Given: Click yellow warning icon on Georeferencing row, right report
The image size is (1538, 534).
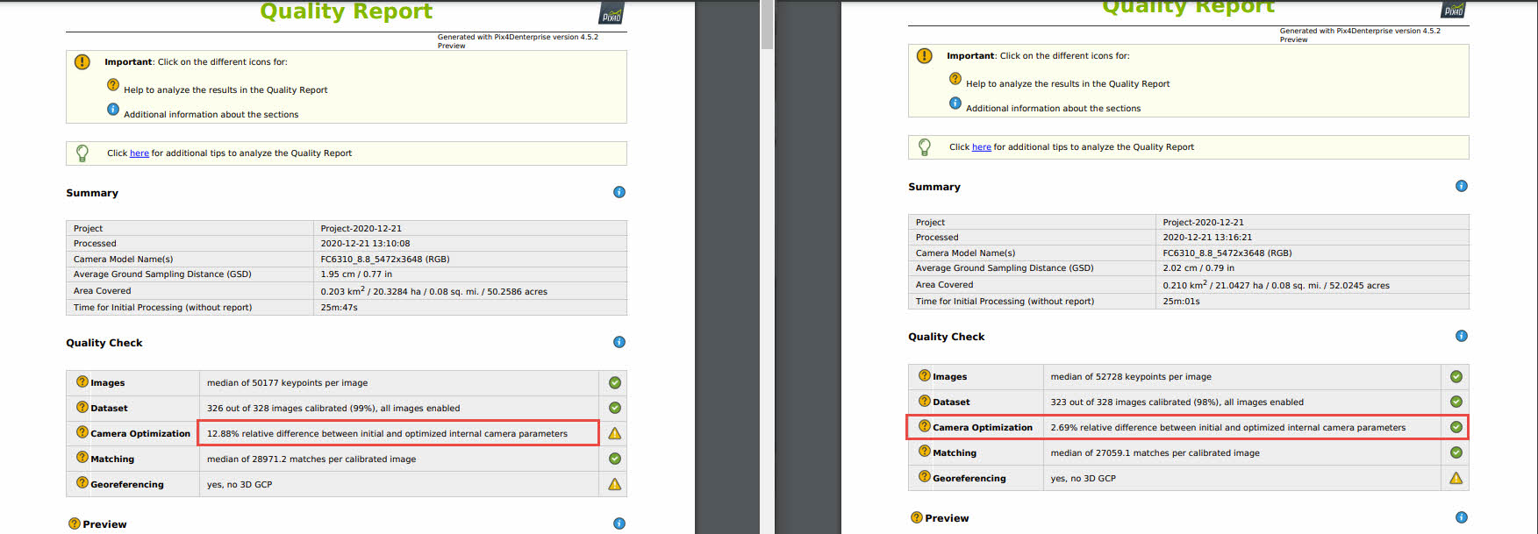Looking at the screenshot, I should click(x=1456, y=478).
